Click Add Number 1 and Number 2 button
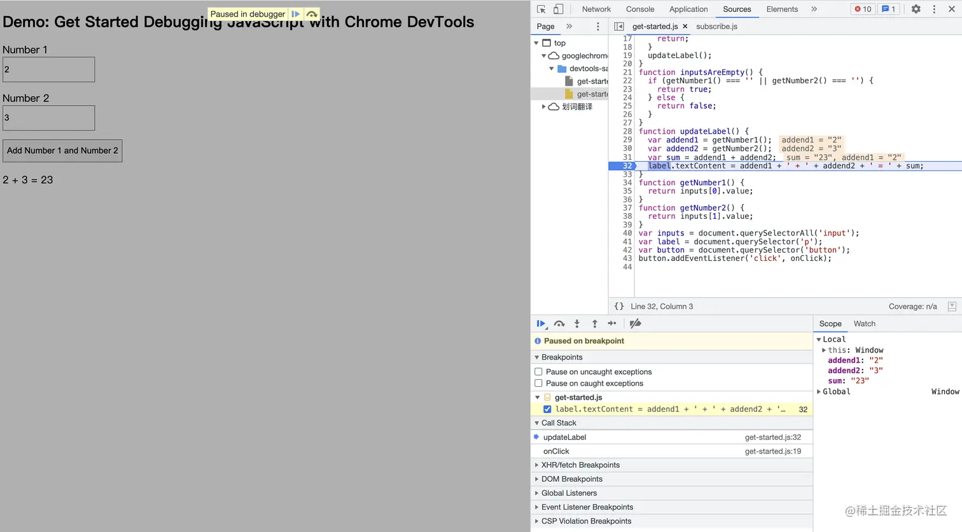The width and height of the screenshot is (962, 532). pos(62,151)
